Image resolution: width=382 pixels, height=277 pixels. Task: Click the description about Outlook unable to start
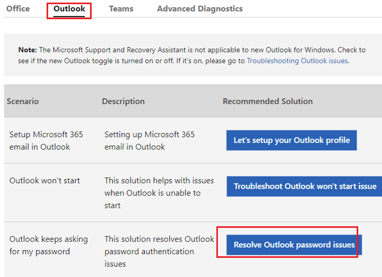[x=159, y=192]
